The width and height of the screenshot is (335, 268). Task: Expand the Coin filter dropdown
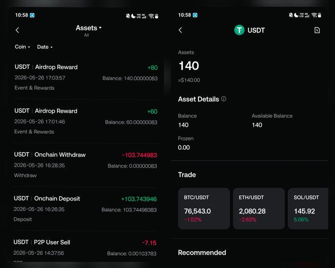23,47
